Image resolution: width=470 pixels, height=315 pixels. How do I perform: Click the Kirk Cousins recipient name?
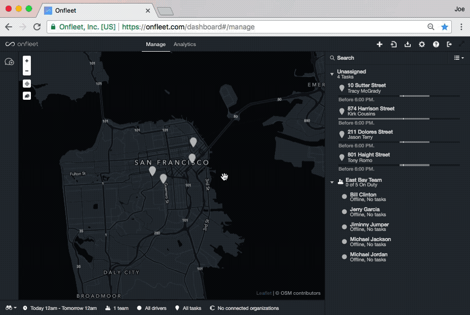tap(362, 114)
